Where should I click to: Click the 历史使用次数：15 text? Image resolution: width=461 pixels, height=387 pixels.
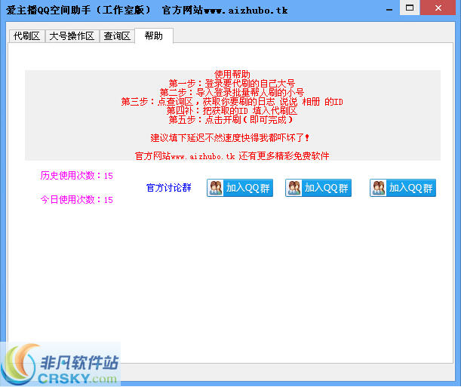click(x=77, y=176)
